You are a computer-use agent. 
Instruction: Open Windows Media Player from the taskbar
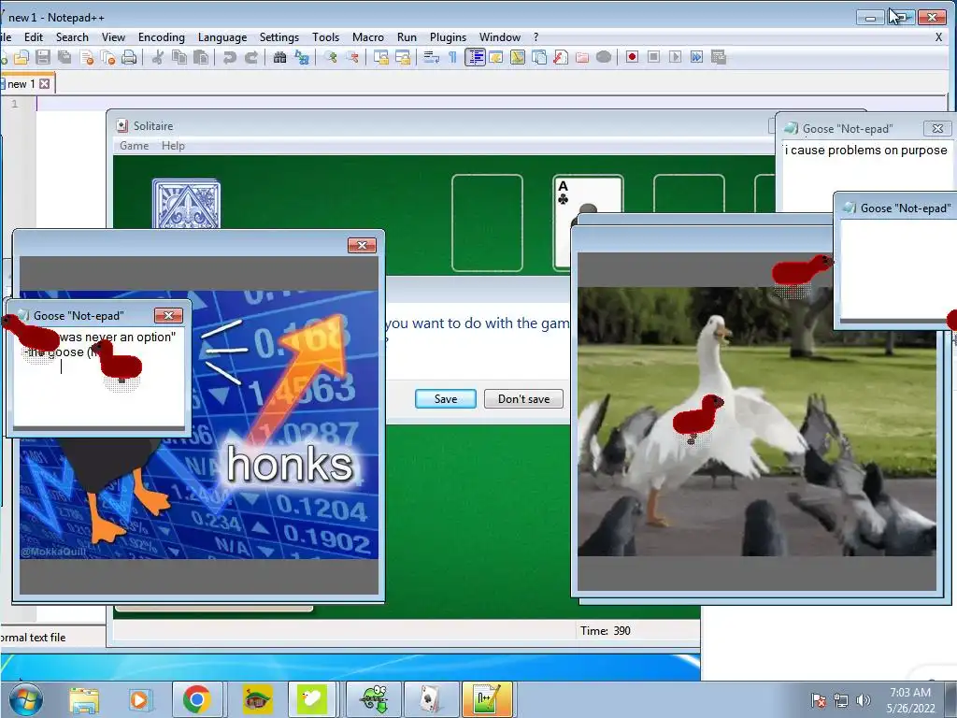[139, 699]
